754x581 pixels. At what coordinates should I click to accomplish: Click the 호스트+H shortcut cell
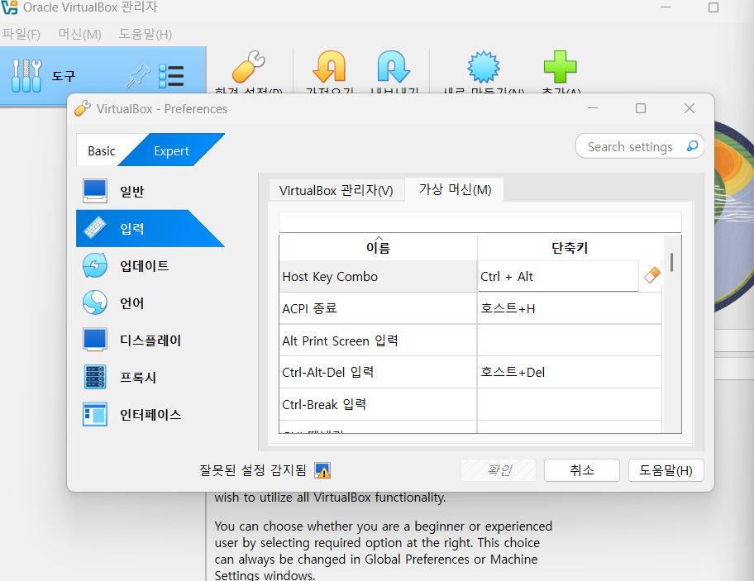(x=570, y=308)
